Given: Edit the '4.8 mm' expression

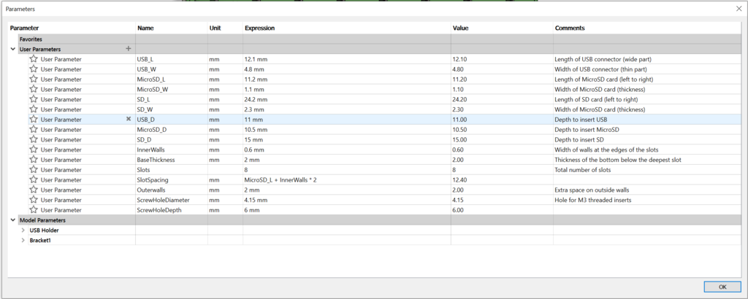Looking at the screenshot, I should [x=347, y=69].
